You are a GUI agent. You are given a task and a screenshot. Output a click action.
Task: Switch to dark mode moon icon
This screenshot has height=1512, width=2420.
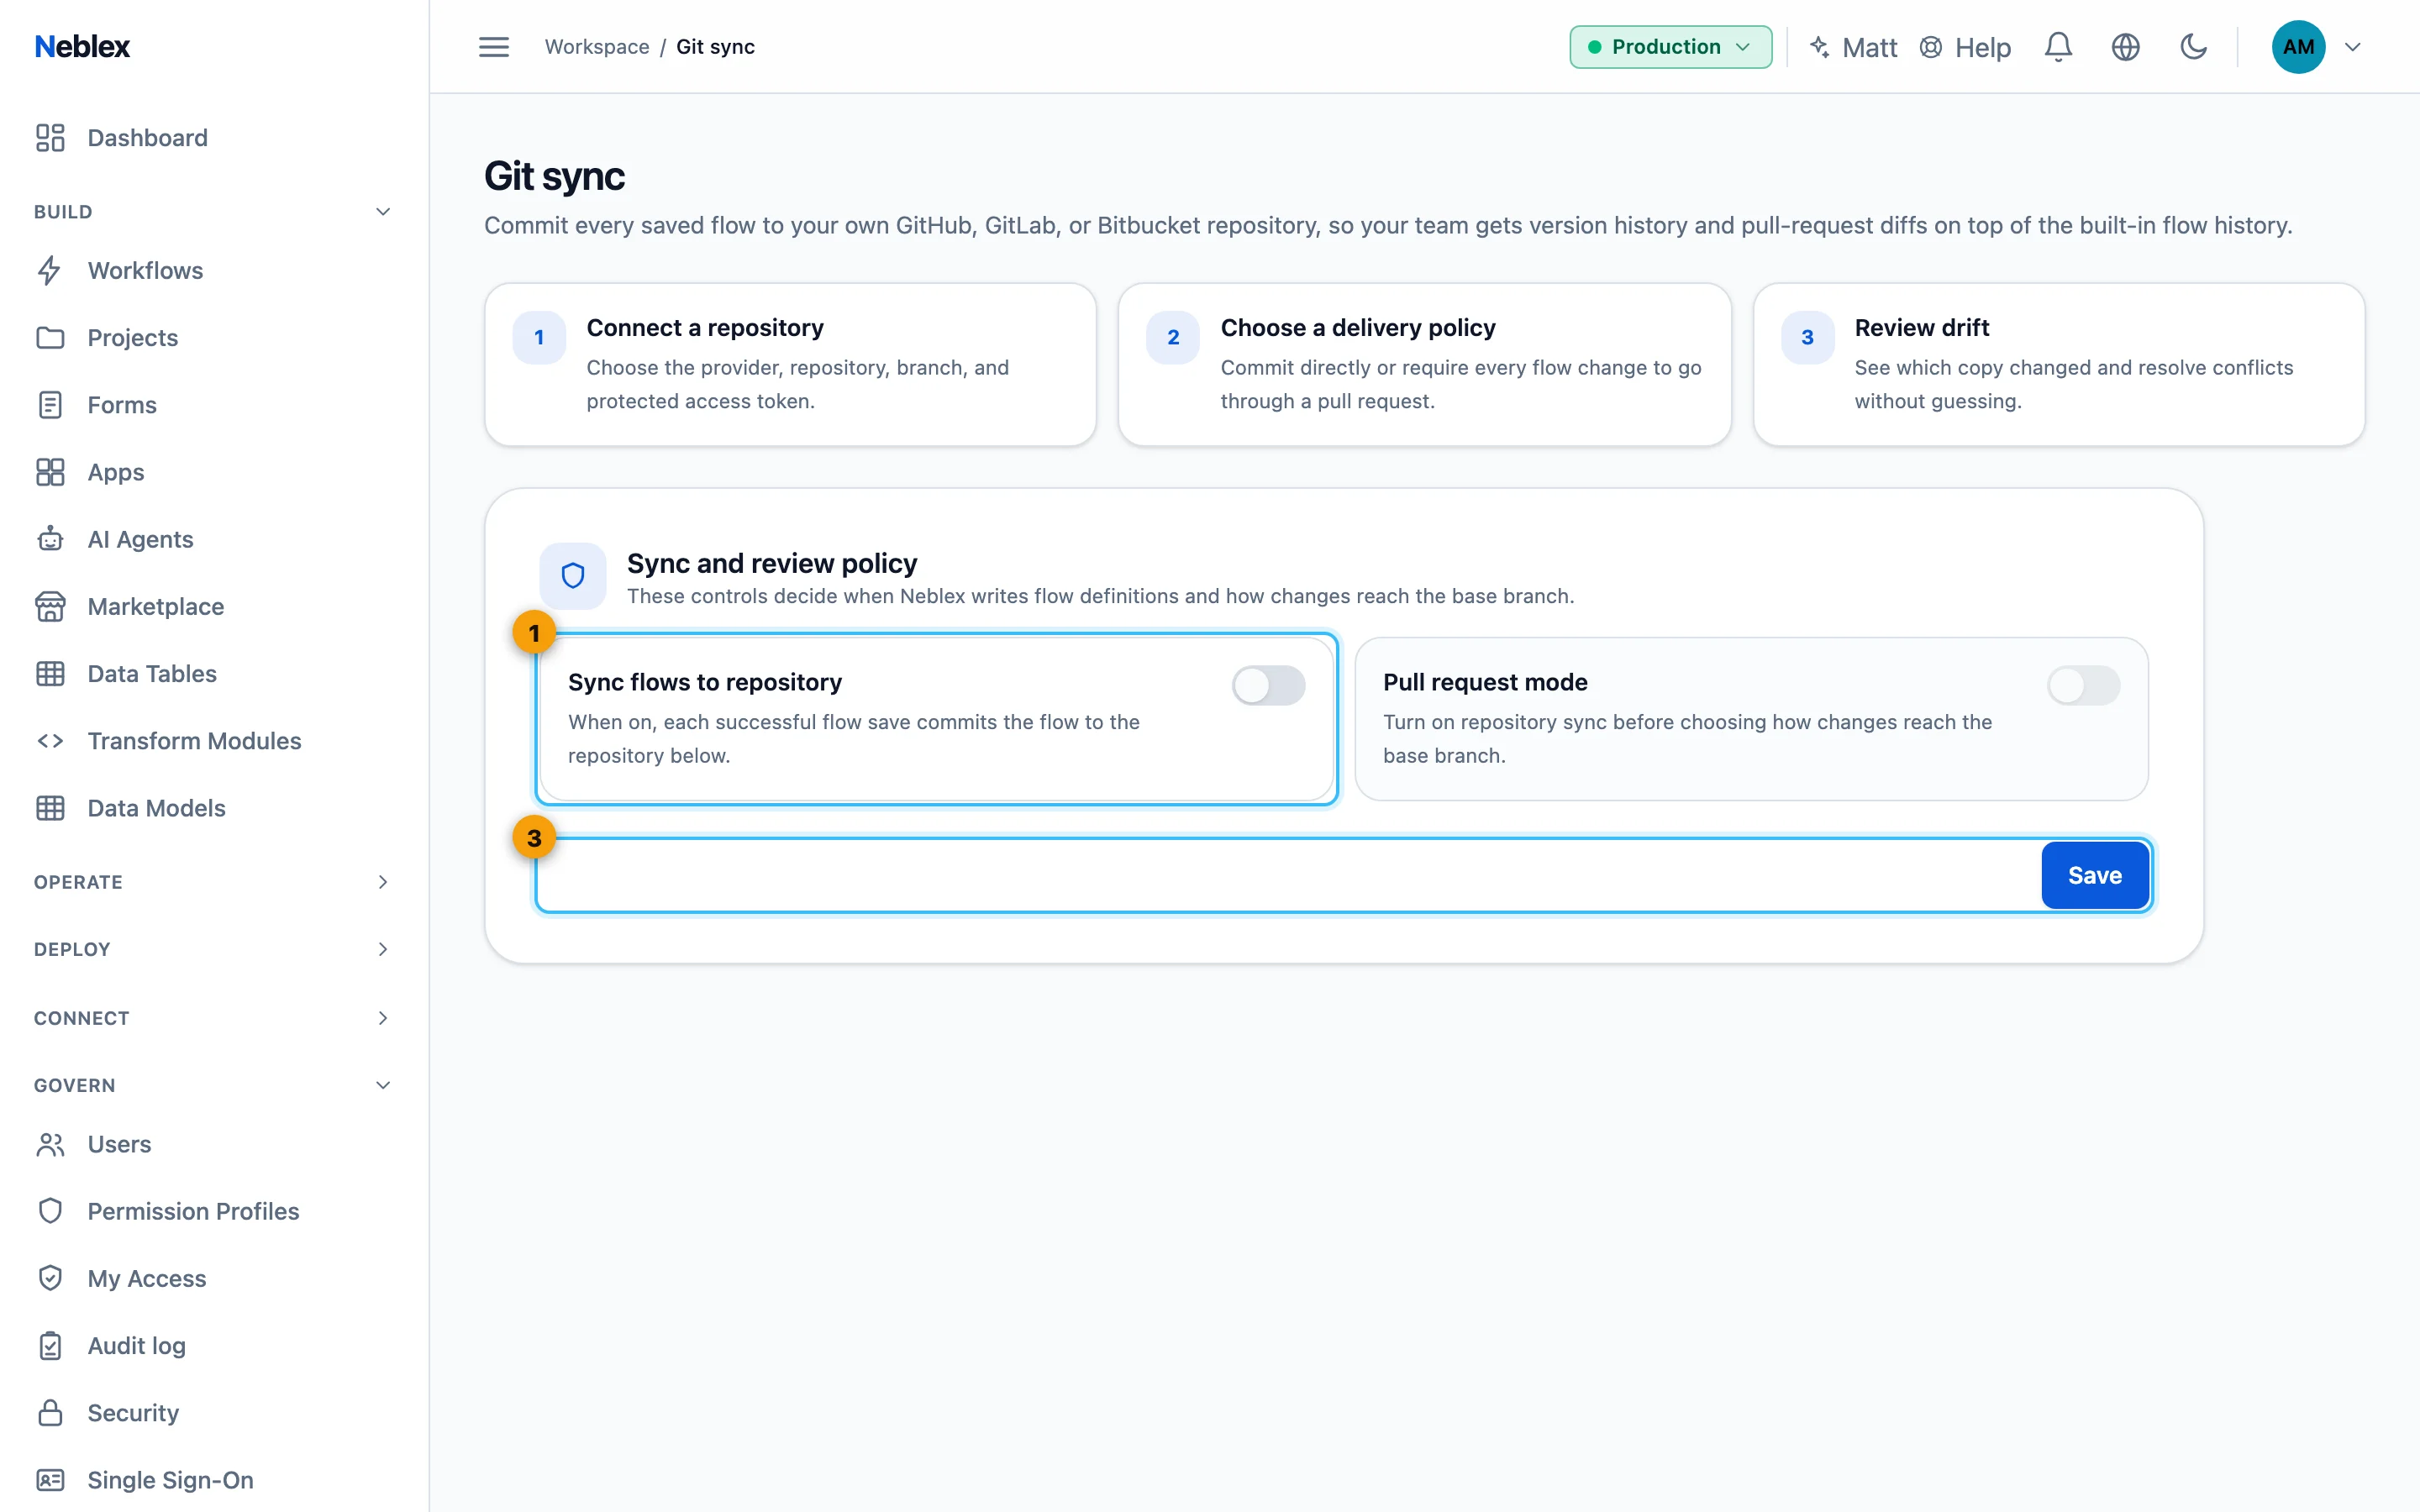click(x=2193, y=47)
